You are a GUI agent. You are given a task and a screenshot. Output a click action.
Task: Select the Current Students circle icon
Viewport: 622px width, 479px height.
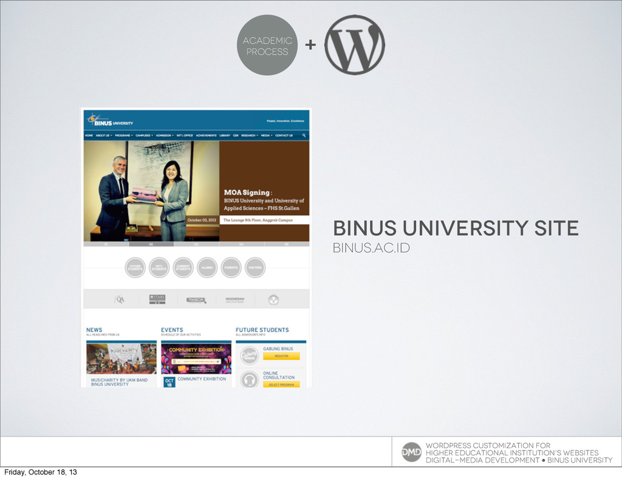point(183,267)
